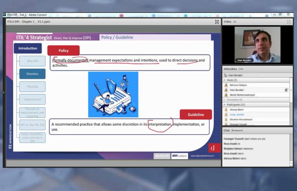Click the Adobe Connect app icon in title bar
The width and height of the screenshot is (297, 191).
(5, 15)
